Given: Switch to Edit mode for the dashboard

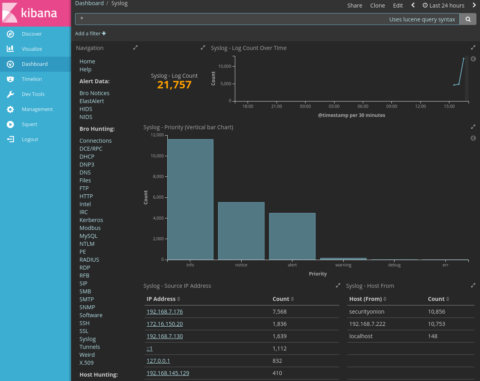Looking at the screenshot, I should 398,5.
